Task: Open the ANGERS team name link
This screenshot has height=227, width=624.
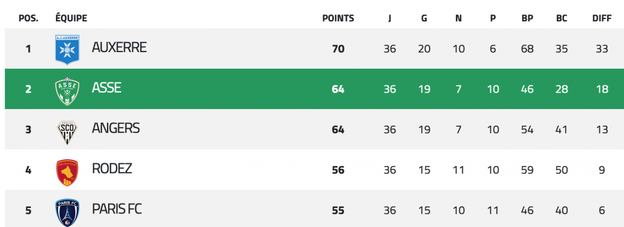Action: pyautogui.click(x=116, y=128)
